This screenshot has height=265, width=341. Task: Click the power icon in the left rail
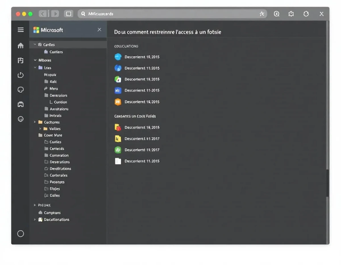coord(20,75)
